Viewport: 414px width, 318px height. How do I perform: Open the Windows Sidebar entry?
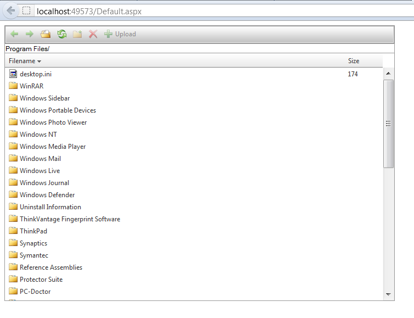(x=44, y=98)
